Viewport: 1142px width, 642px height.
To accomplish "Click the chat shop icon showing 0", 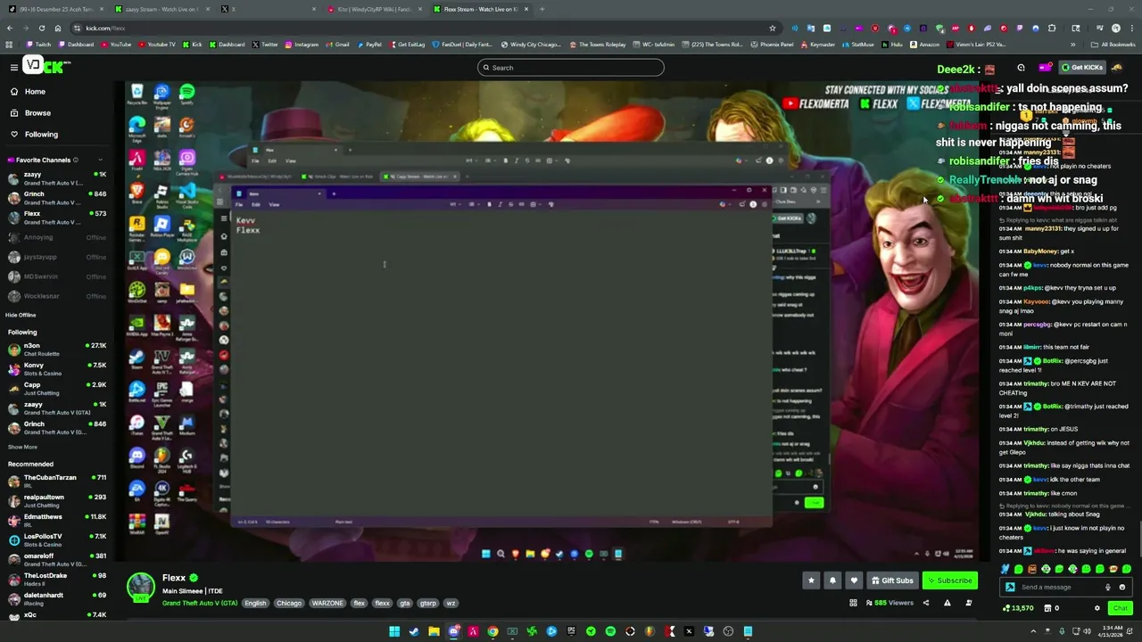I will [x=1051, y=608].
